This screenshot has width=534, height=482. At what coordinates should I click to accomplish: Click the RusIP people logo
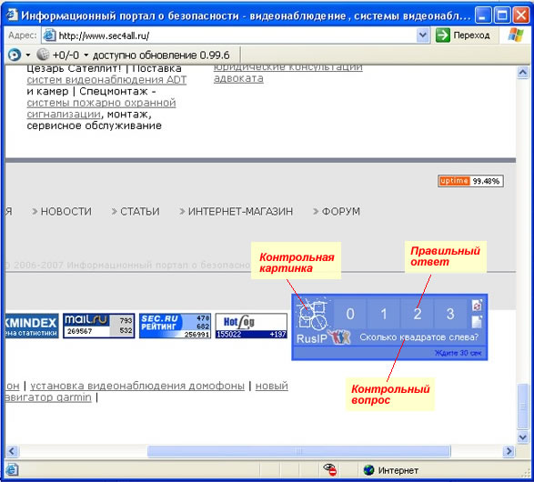[x=339, y=337]
